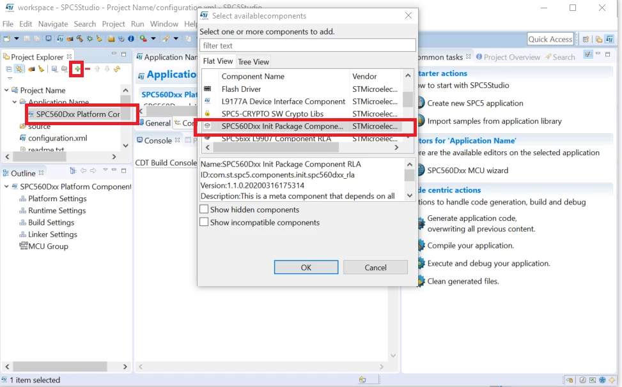Image resolution: width=622 pixels, height=387 pixels.
Task: Click the monitor console icon in main toolbar
Action: point(49,39)
